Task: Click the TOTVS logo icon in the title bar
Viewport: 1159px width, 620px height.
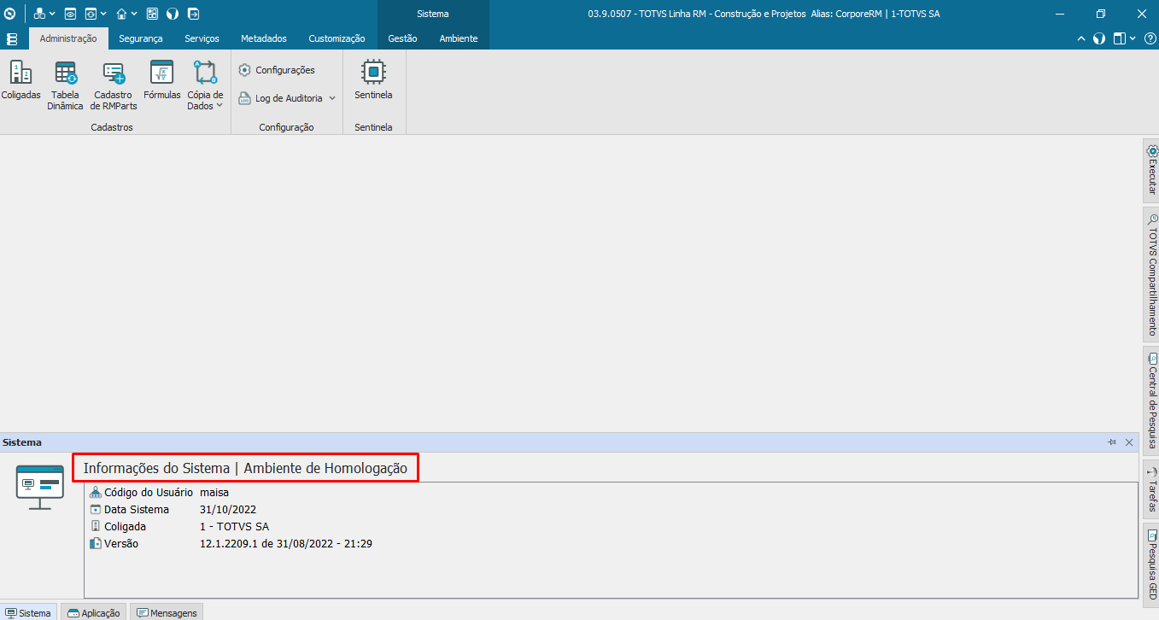Action: pyautogui.click(x=10, y=14)
